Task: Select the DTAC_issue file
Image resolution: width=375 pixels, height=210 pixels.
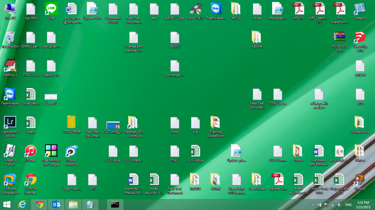Action: pyautogui.click(x=278, y=96)
